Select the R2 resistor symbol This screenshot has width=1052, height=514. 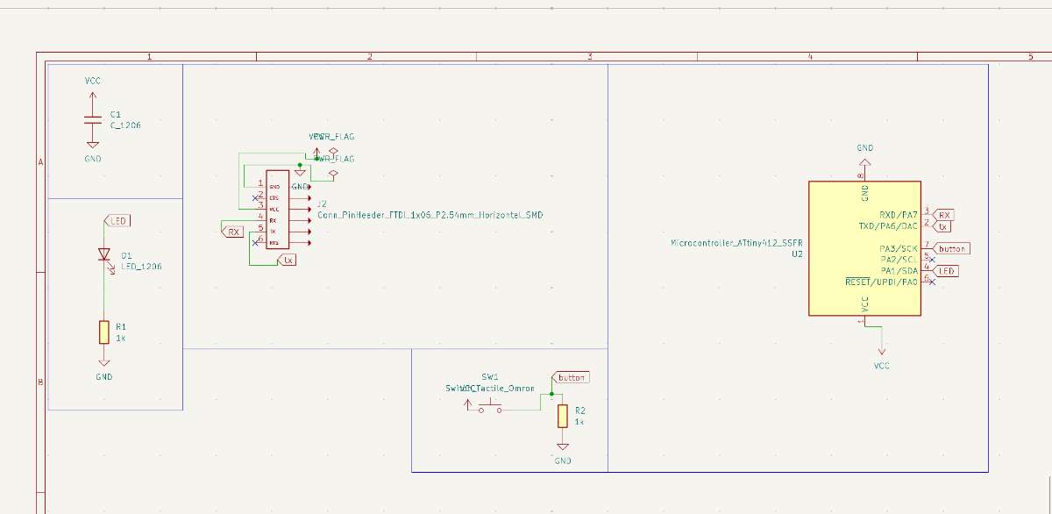(562, 416)
